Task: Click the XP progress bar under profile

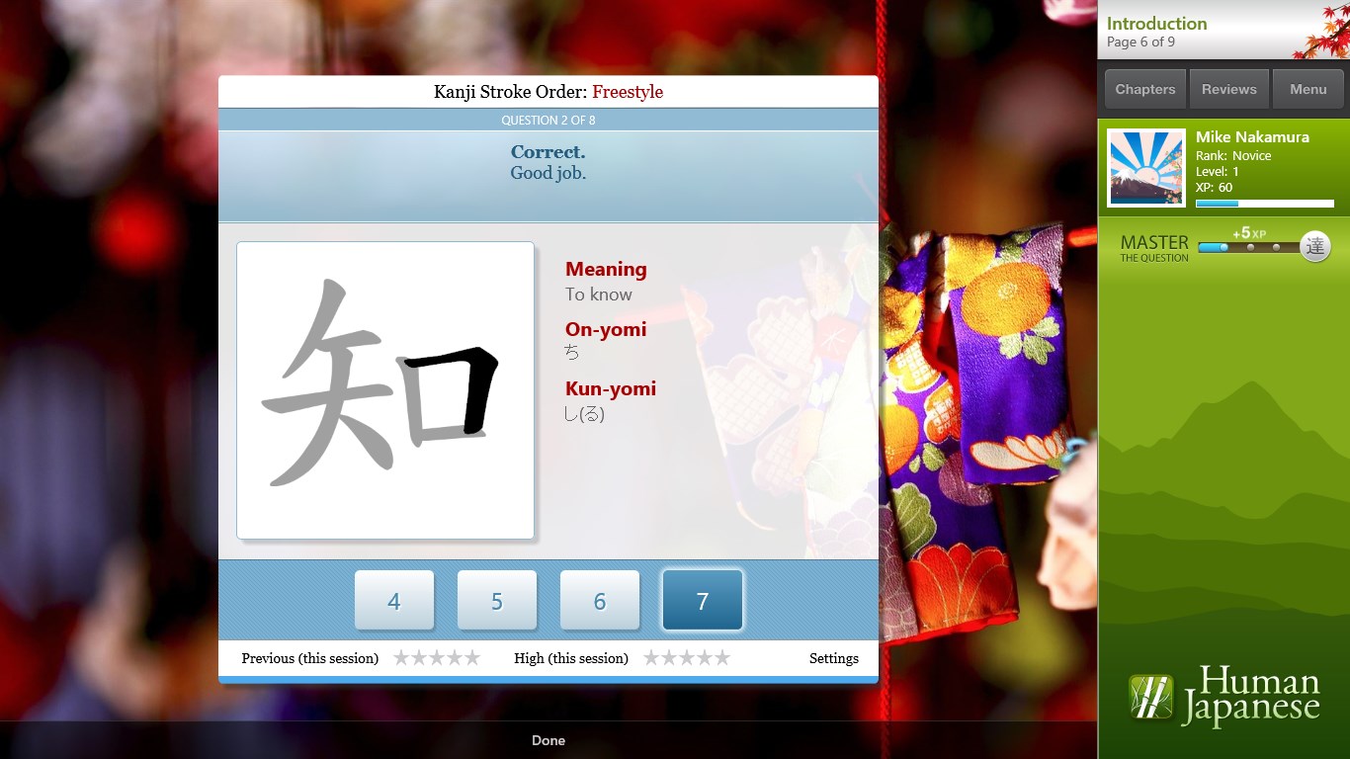Action: [x=1264, y=204]
